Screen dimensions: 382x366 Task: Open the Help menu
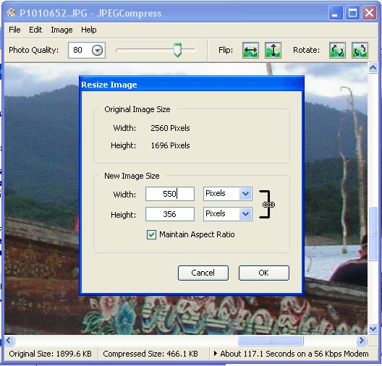click(x=89, y=30)
